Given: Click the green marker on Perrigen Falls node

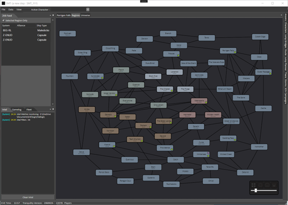Looking at the screenshot, I should (x=234, y=53).
